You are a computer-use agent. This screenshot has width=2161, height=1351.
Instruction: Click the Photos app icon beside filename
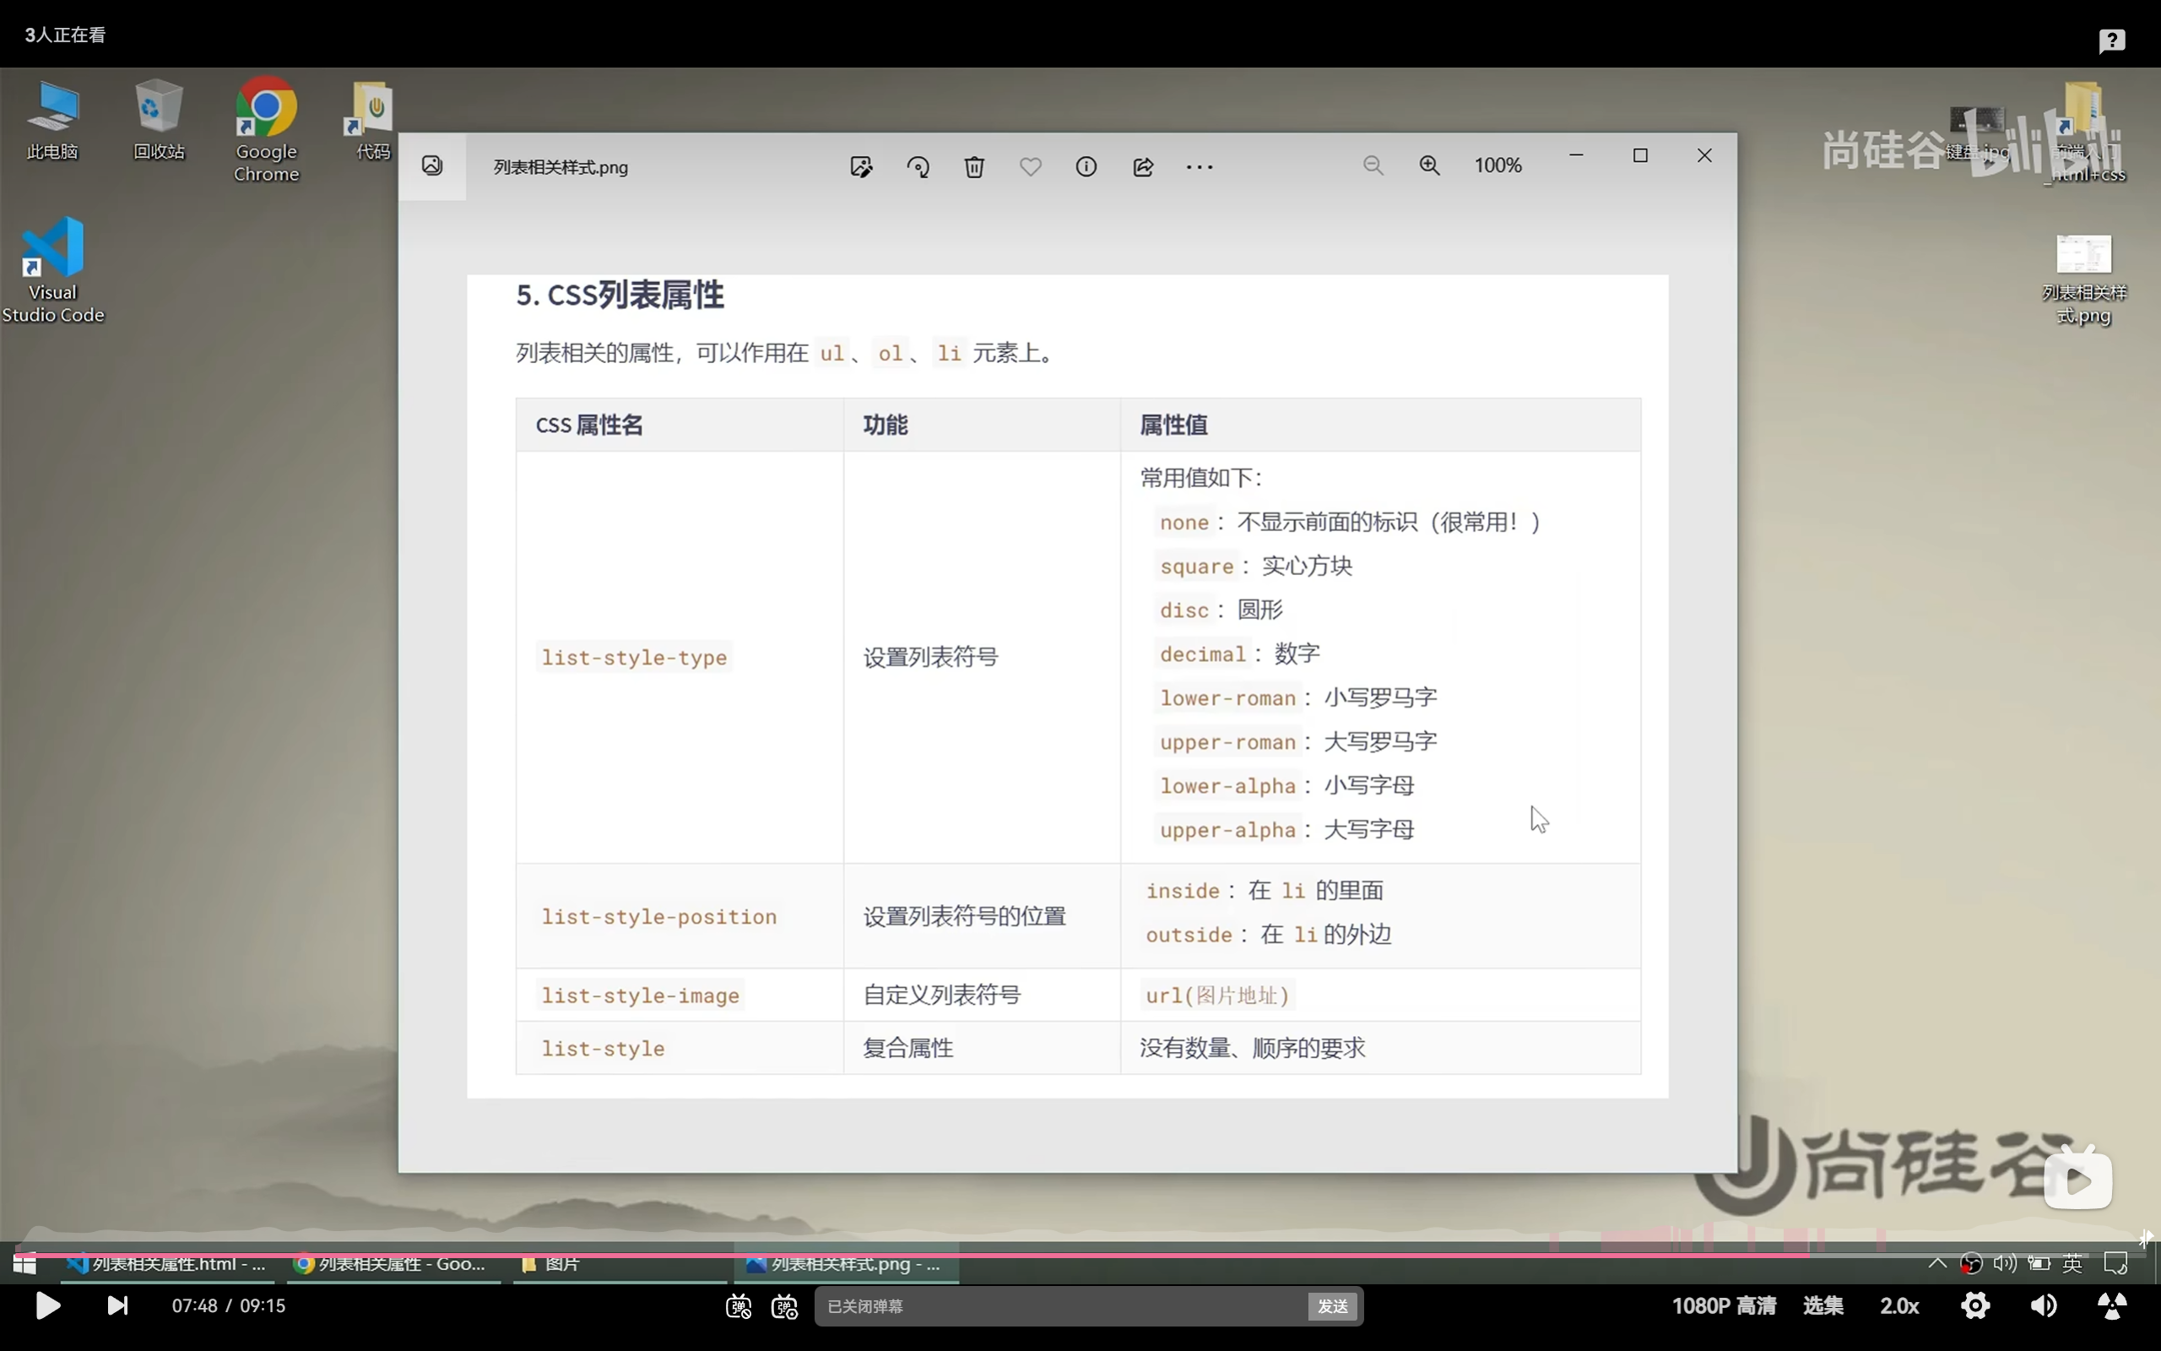[432, 166]
